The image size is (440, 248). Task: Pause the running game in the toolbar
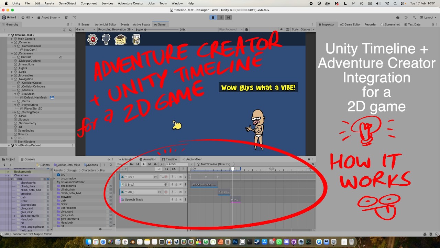[x=221, y=18]
